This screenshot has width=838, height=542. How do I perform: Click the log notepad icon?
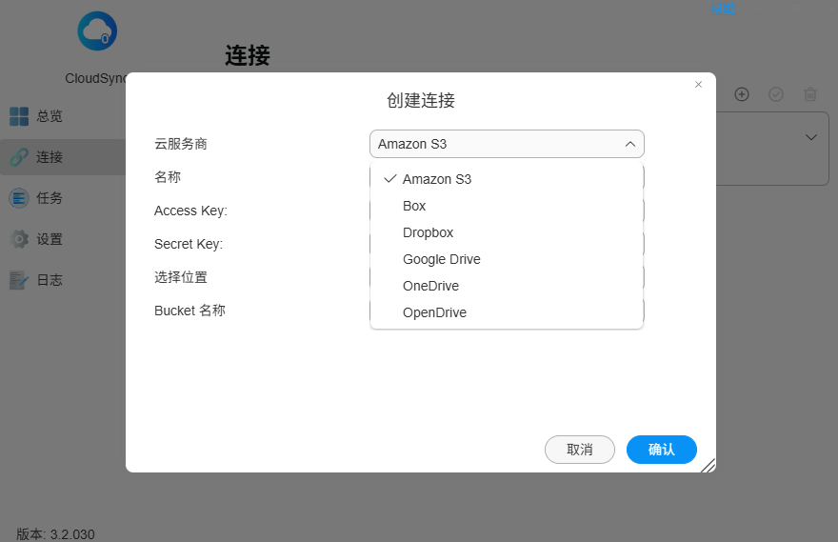(x=19, y=280)
